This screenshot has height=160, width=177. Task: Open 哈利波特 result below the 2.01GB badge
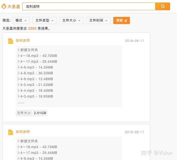23,132
